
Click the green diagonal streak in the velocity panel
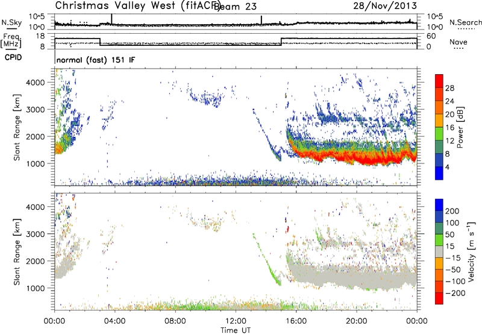(x=266, y=260)
